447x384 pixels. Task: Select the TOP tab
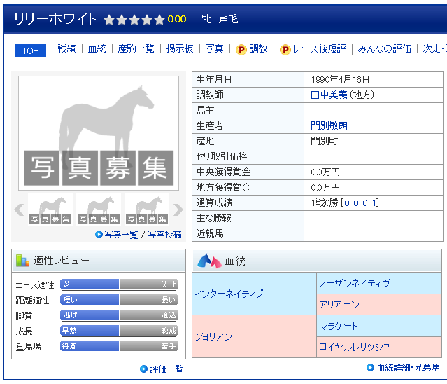31,50
